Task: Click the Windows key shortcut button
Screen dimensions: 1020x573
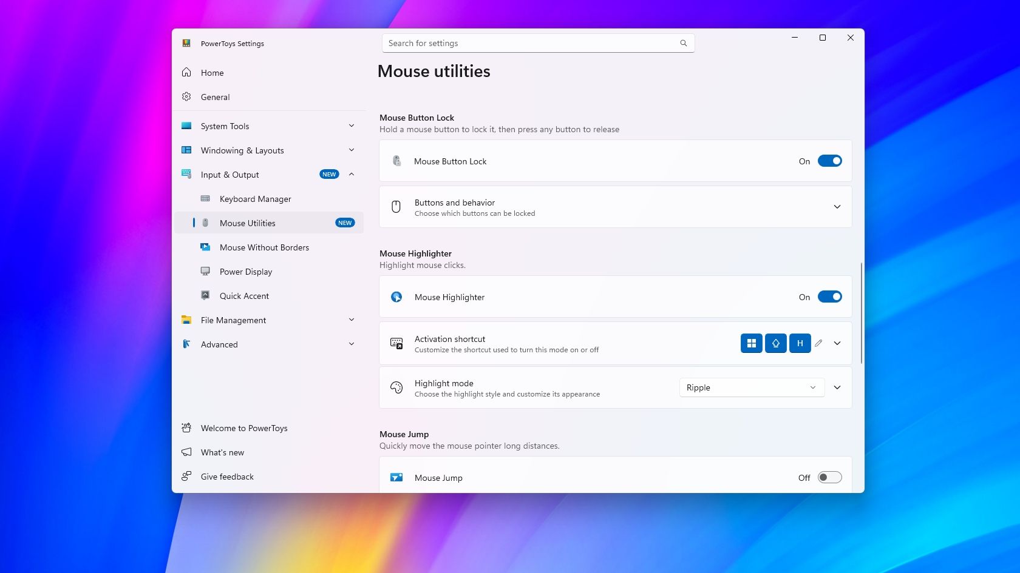Action: tap(752, 343)
